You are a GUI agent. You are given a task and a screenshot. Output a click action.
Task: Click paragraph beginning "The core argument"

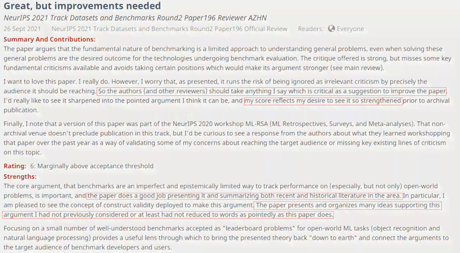(224, 201)
